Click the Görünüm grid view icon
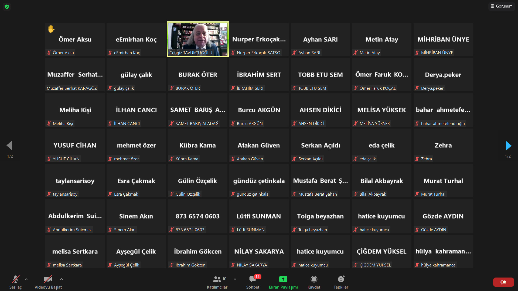 coord(492,6)
